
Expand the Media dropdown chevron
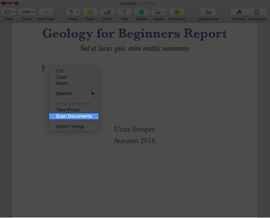pyautogui.click(x=163, y=12)
